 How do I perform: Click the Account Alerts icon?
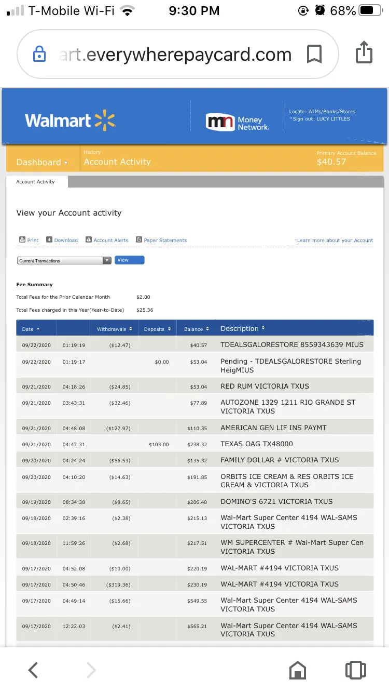pyautogui.click(x=89, y=240)
